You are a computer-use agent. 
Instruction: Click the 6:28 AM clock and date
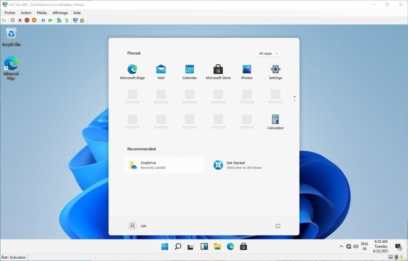click(x=381, y=246)
